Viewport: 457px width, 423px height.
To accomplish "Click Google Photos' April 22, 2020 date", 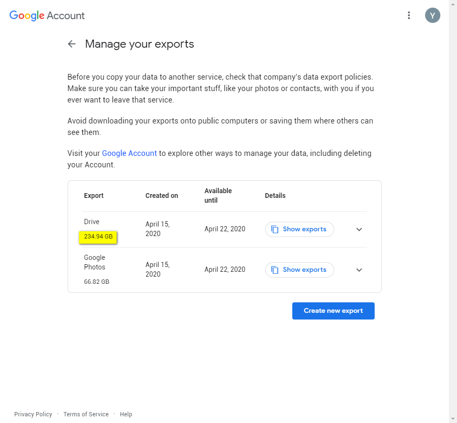I will coord(225,269).
